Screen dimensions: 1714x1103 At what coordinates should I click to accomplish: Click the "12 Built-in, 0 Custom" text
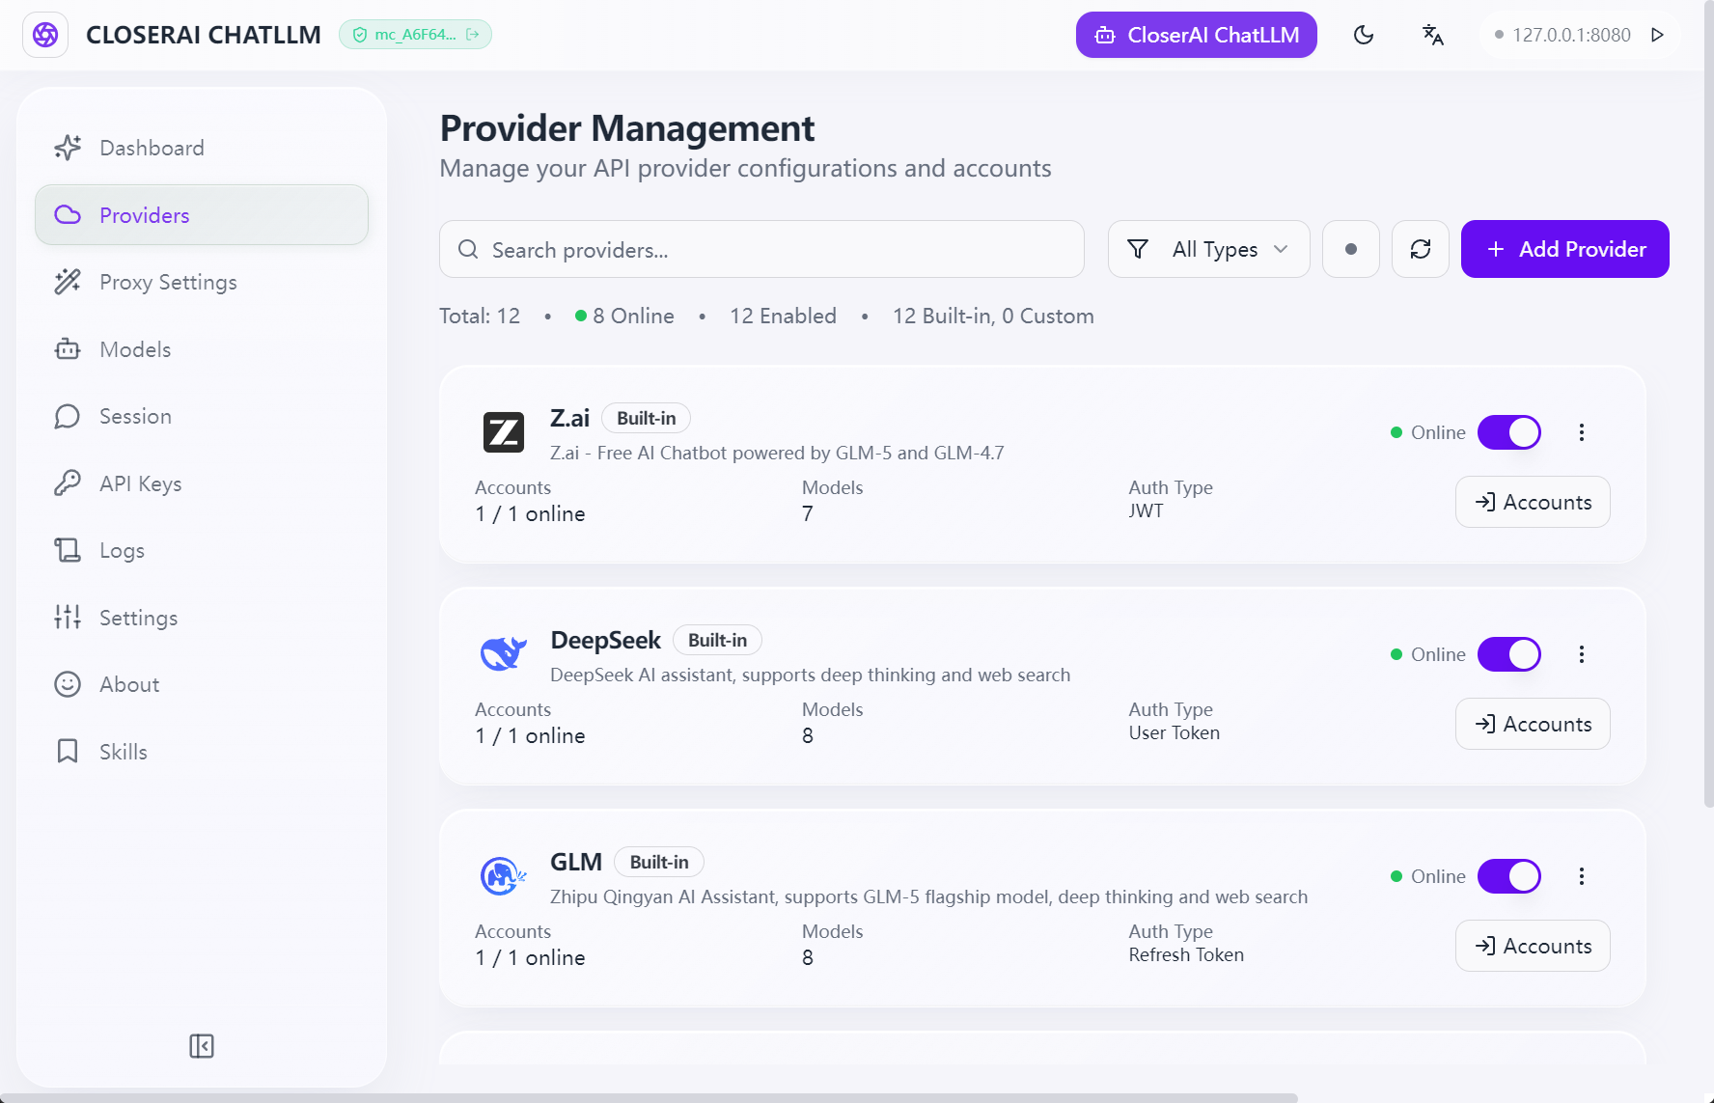pyautogui.click(x=993, y=316)
